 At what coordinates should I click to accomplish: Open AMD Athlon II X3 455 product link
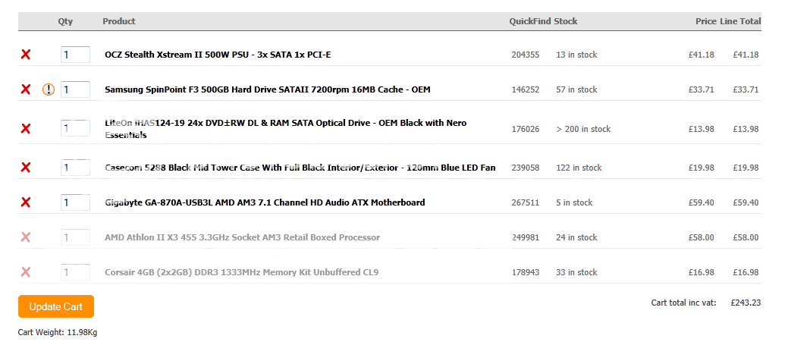point(242,237)
